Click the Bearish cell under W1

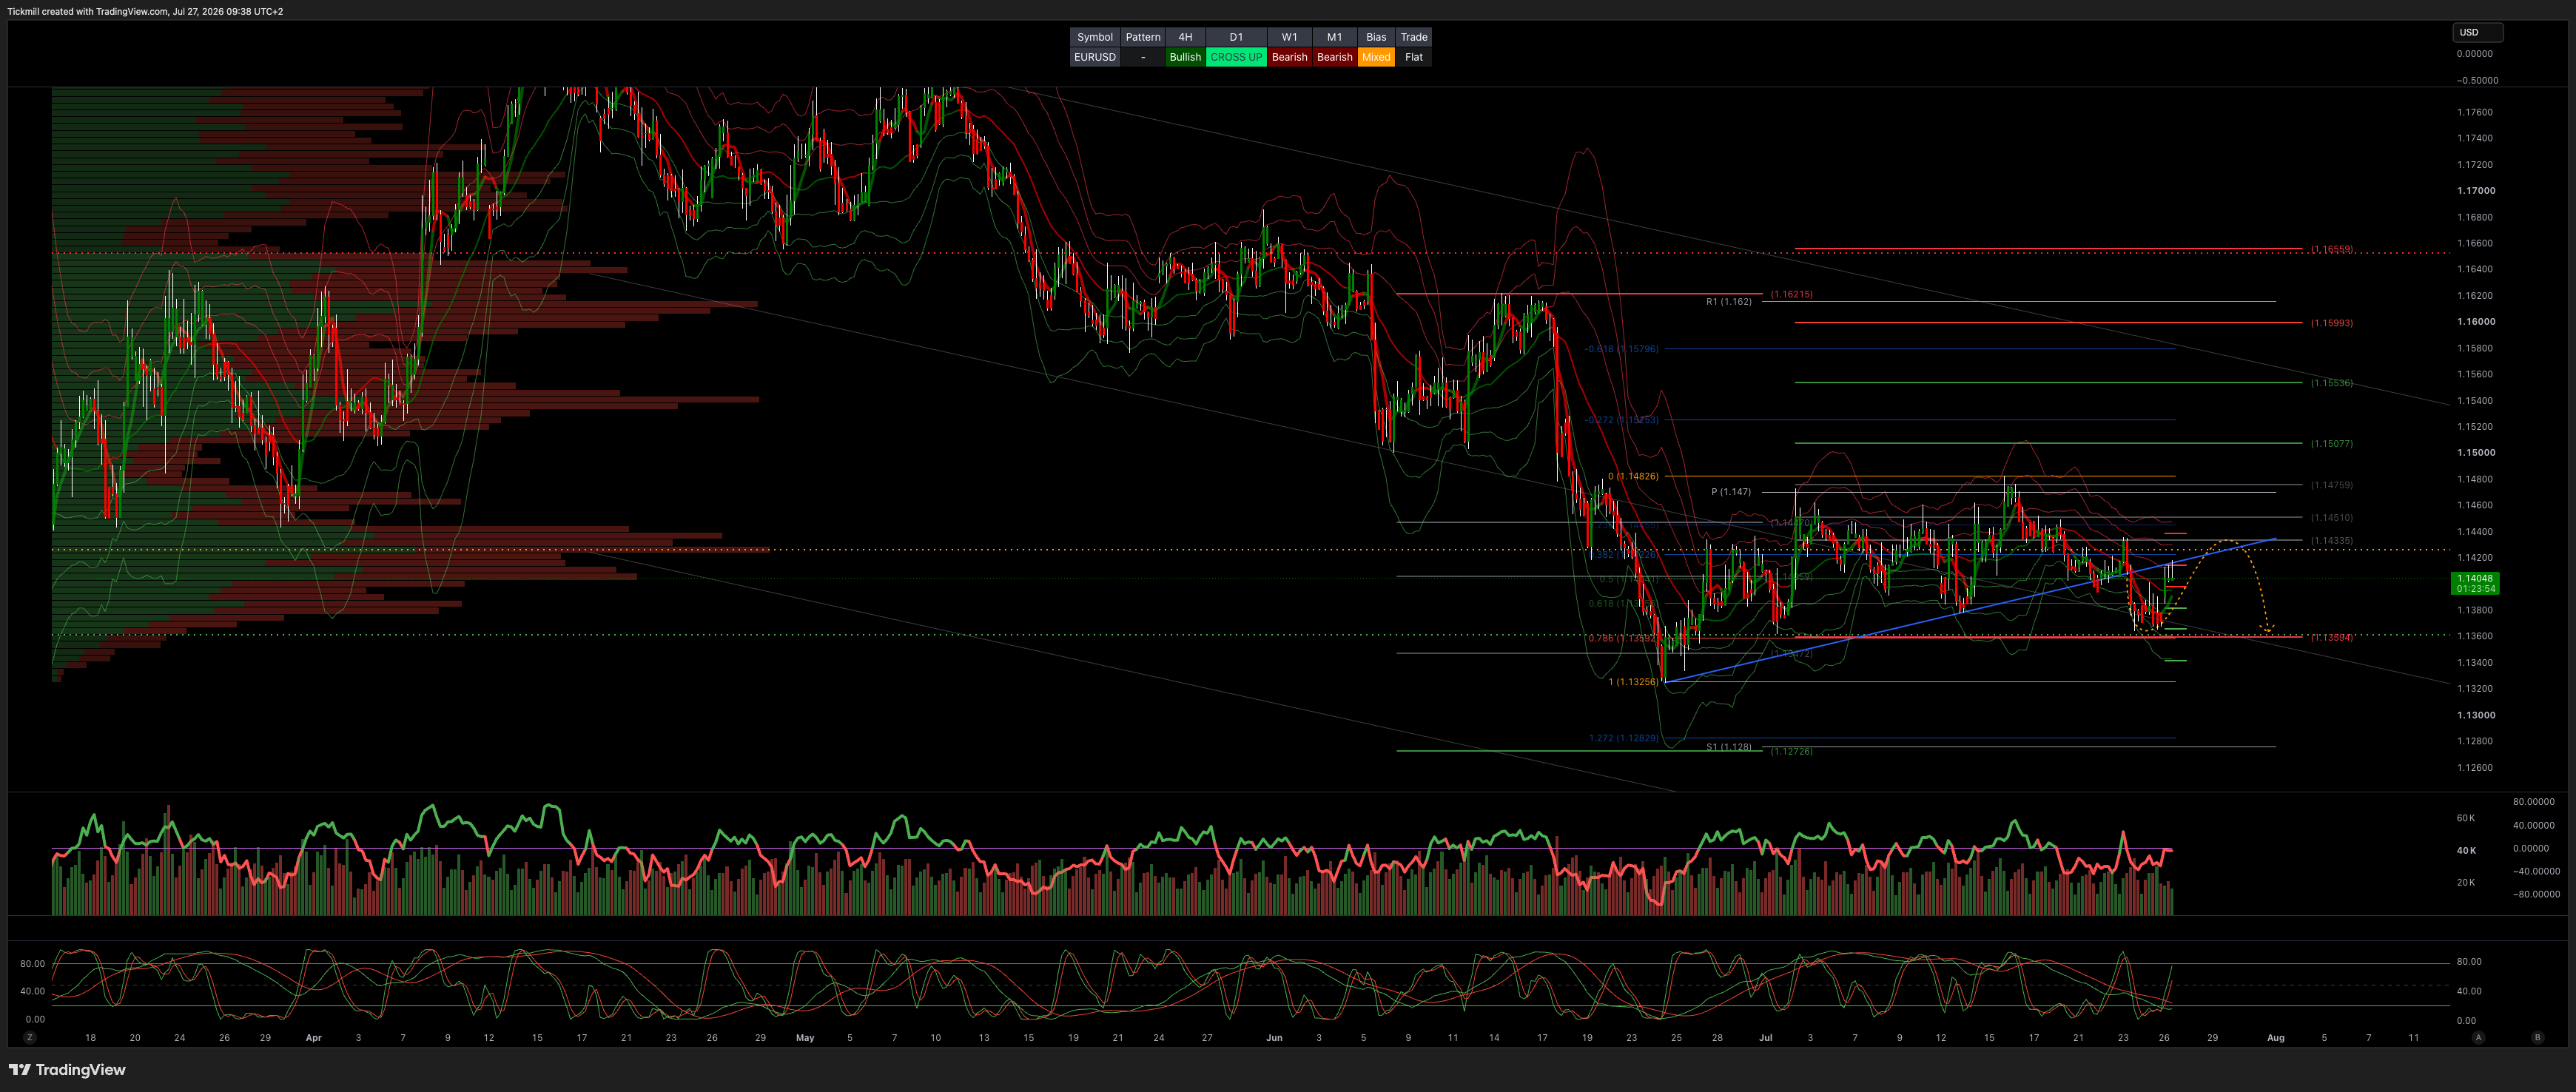point(1289,57)
